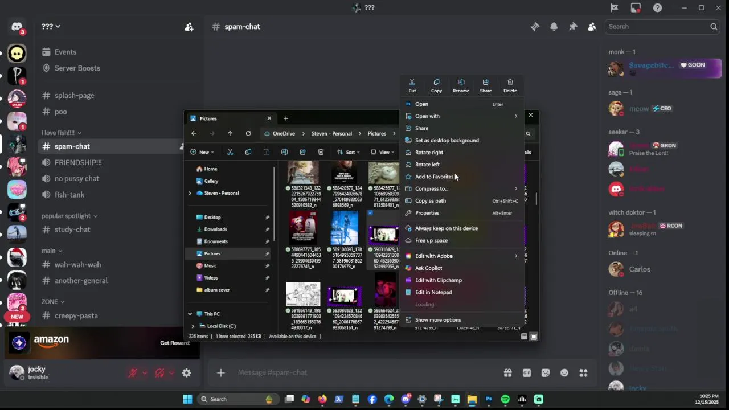Open Discord direct messages home icon
The height and width of the screenshot is (410, 729).
tap(17, 27)
